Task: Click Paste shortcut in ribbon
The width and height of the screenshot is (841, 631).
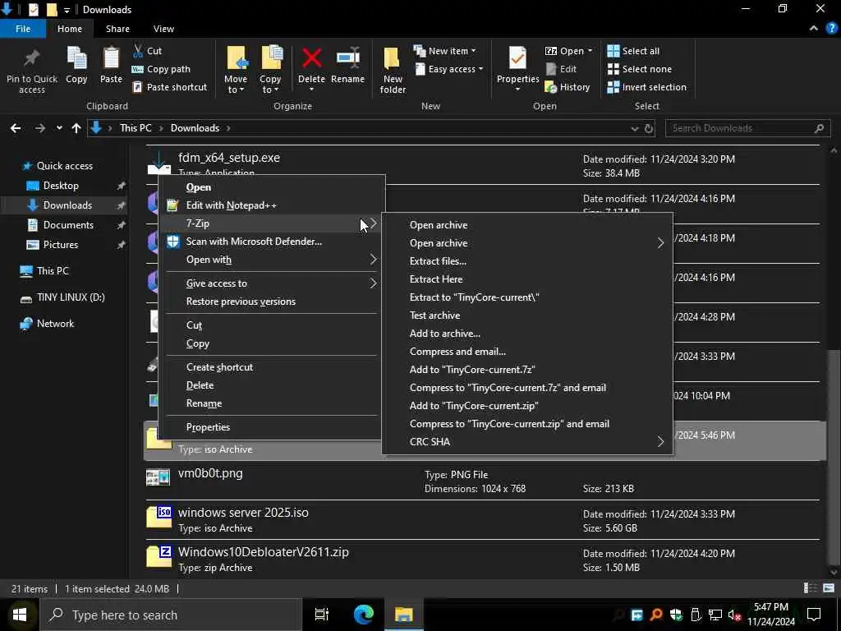Action: pyautogui.click(x=169, y=87)
